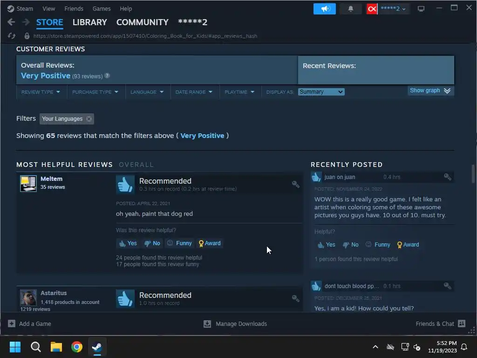Expand the Purchase Type filter
This screenshot has height=358, width=477.
(x=95, y=92)
